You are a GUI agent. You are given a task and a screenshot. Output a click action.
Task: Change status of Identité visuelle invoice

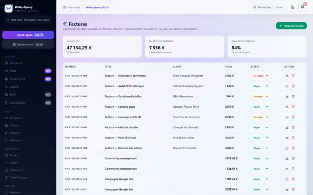pyautogui.click(x=261, y=127)
